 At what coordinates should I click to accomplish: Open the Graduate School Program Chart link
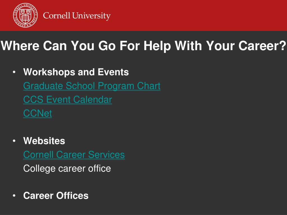point(92,86)
